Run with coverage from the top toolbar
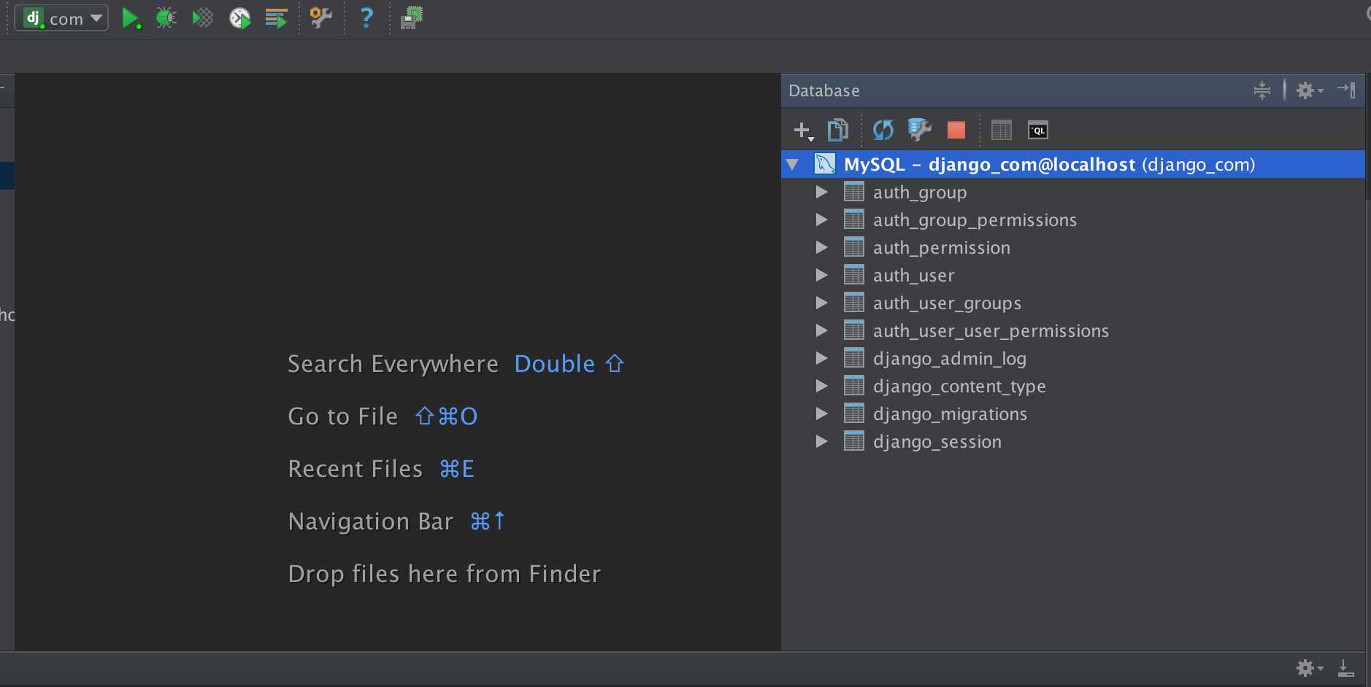 (202, 18)
